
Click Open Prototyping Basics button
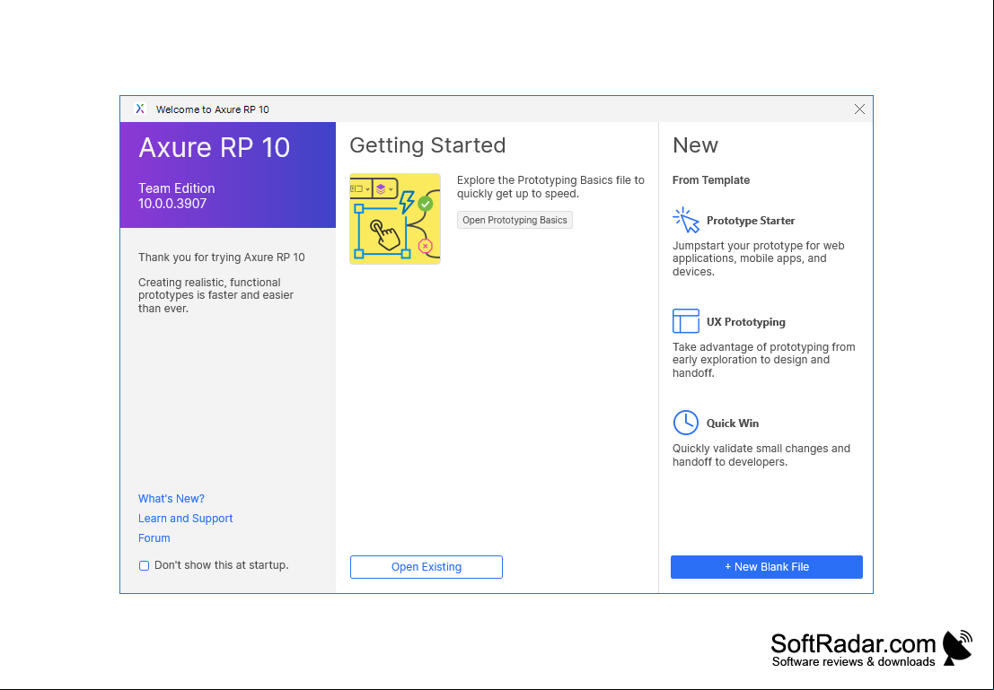[x=515, y=220]
